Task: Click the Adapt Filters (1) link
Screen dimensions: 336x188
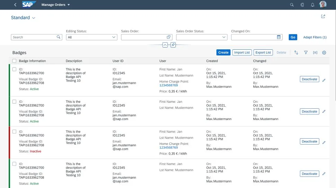Action: click(315, 37)
